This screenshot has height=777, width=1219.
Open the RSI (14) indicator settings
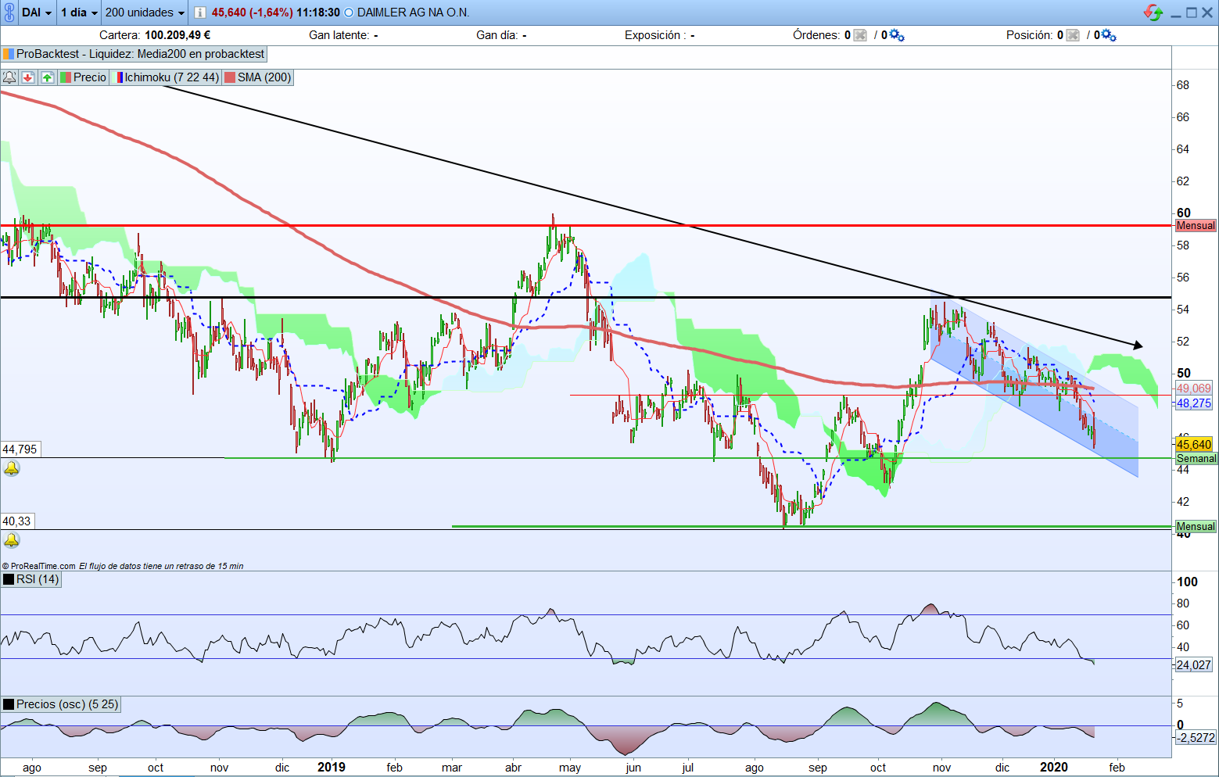coord(31,579)
